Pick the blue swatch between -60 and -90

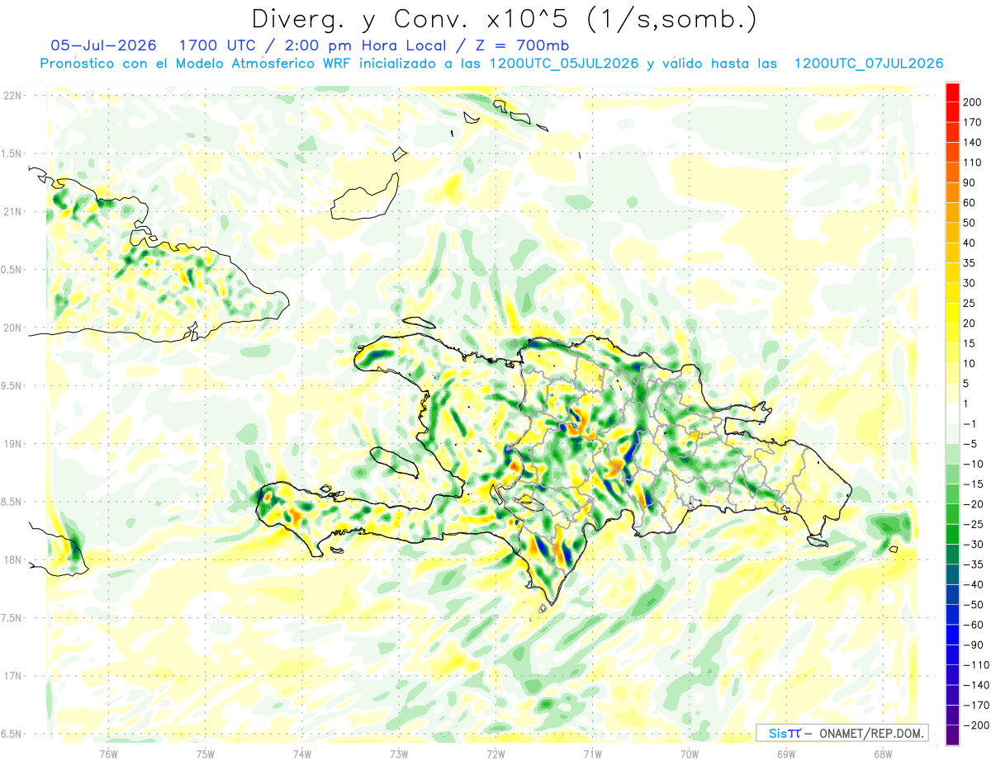tap(952, 635)
